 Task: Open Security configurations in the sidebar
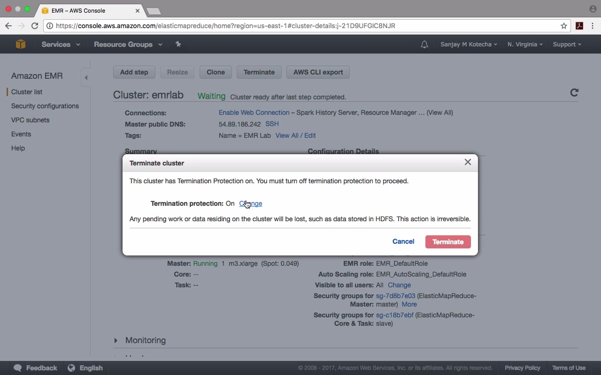[x=45, y=106]
